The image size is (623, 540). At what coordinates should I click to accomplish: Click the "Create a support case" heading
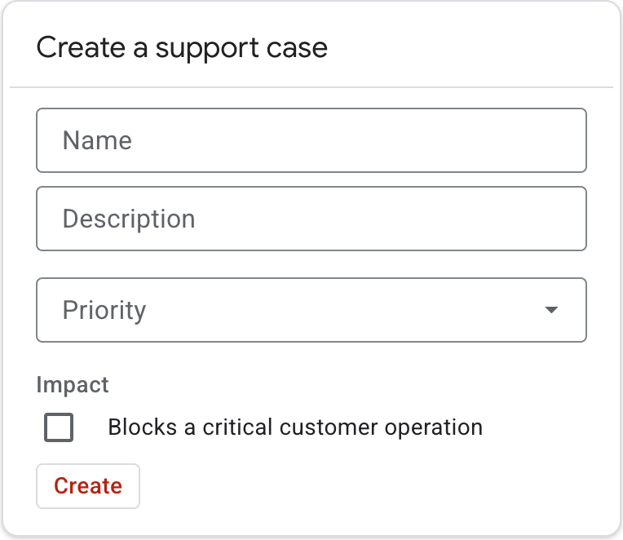[182, 47]
